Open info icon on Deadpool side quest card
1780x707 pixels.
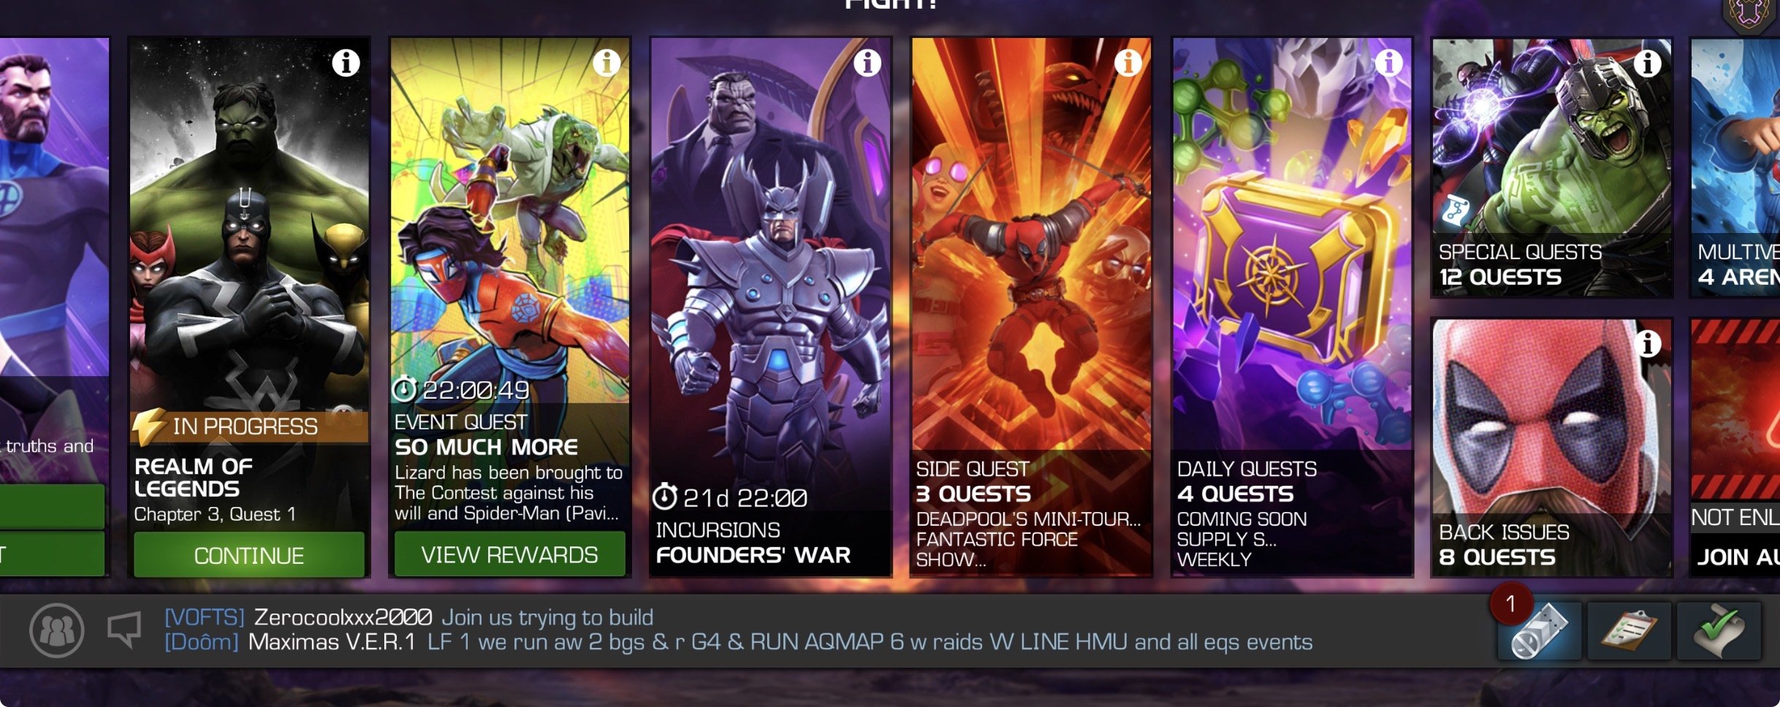tap(1128, 64)
